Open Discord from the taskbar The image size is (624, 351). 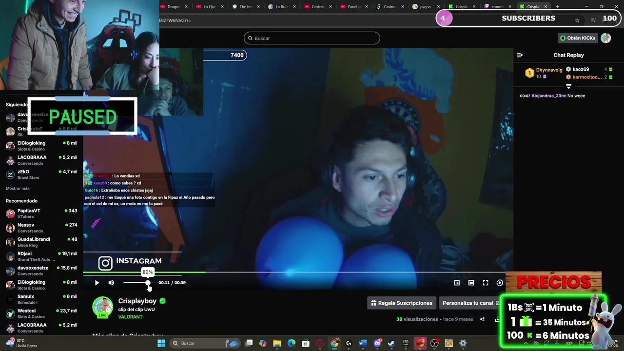pos(377,343)
